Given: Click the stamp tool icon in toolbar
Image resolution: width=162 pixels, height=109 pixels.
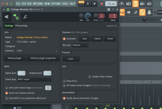Looking at the screenshot, I should coord(149,12).
